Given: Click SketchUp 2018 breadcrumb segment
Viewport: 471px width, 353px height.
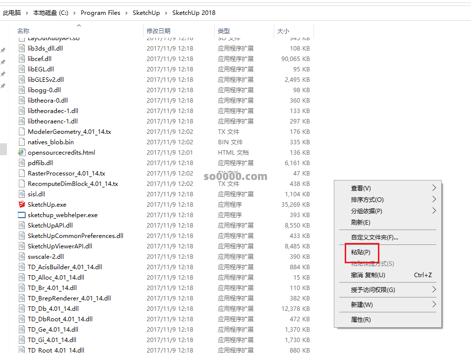Looking at the screenshot, I should coord(194,12).
